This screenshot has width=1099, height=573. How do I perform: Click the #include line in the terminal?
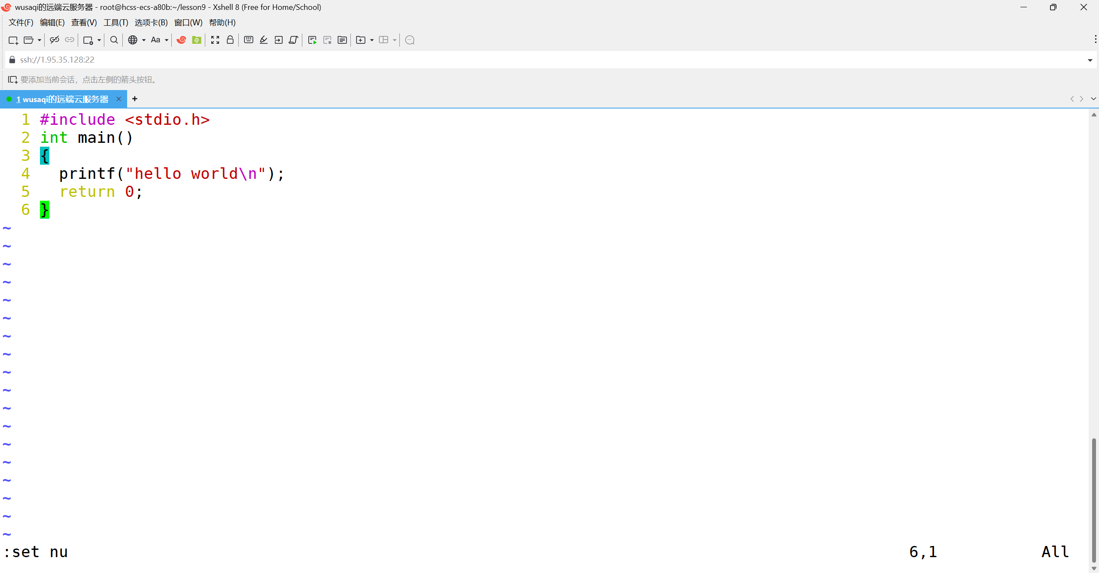[125, 120]
